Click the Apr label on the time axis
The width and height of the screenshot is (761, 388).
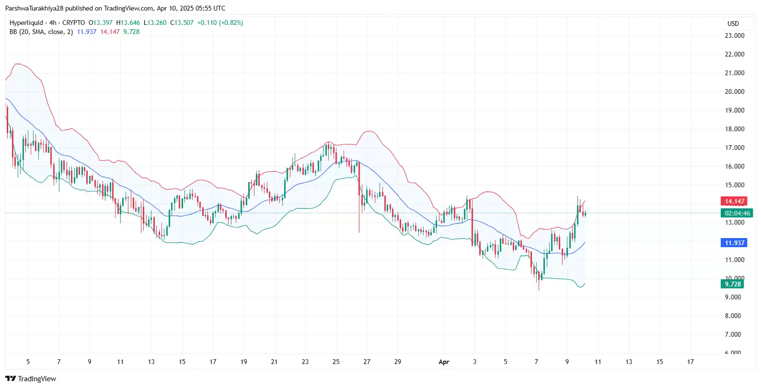(444, 362)
